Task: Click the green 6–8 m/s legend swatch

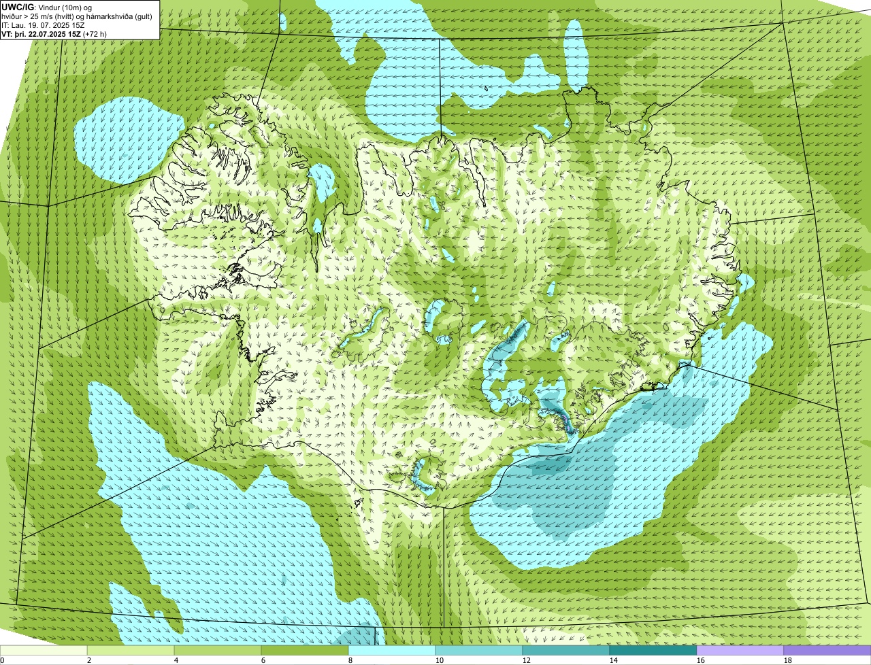Action: coord(305,651)
